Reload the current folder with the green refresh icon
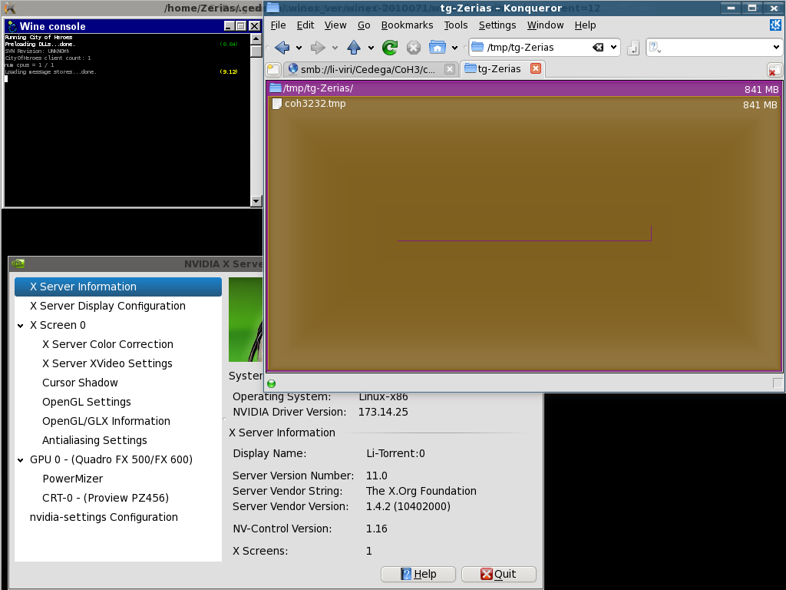786x590 pixels. (390, 48)
